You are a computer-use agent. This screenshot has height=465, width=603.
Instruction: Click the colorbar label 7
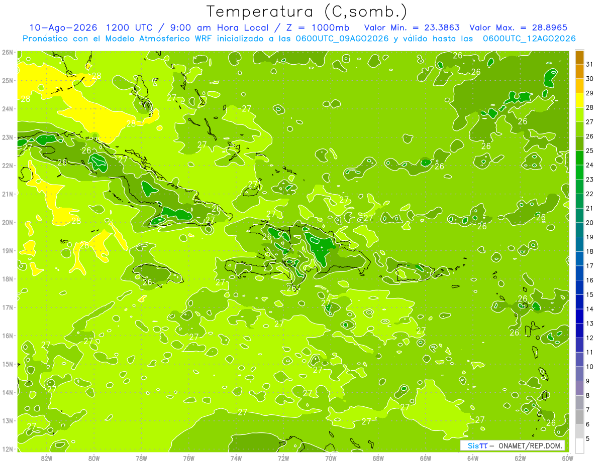588,410
